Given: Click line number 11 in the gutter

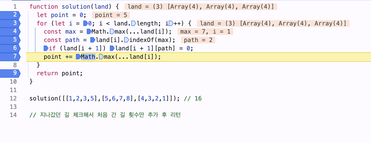Looking at the screenshot, I should 13,90.
